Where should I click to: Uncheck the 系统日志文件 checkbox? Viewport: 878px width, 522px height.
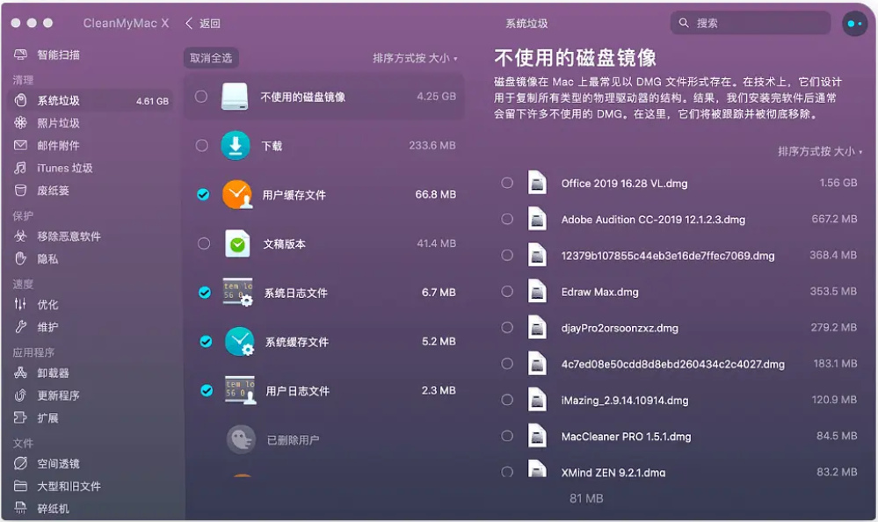tap(205, 293)
